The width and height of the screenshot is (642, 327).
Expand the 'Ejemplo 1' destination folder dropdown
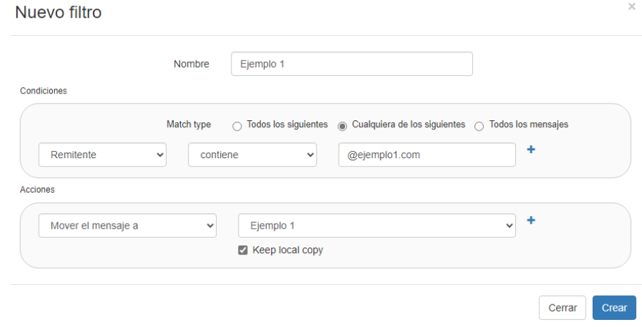tap(377, 226)
